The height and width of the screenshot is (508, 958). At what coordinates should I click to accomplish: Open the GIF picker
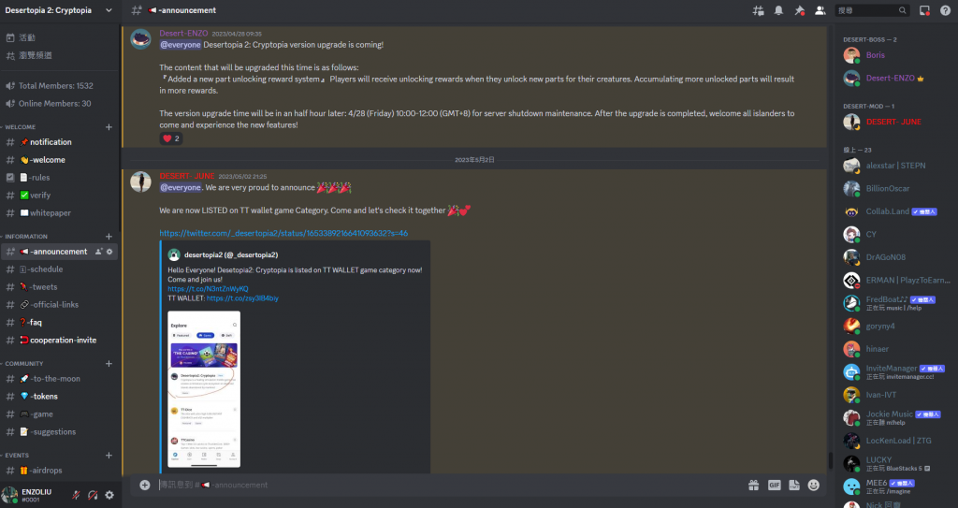point(774,485)
